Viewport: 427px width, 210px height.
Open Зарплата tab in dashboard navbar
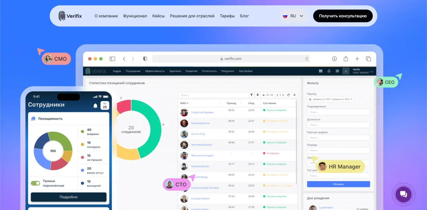point(175,71)
